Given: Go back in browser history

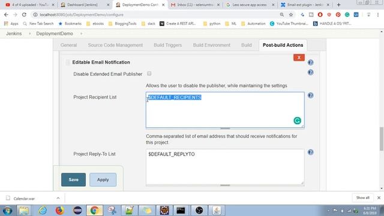Looking at the screenshot, I should pos(6,14).
